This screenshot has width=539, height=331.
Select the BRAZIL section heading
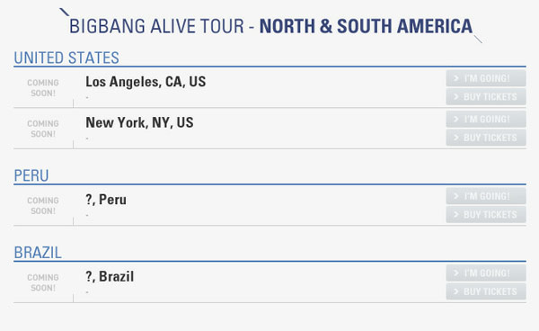click(x=38, y=253)
